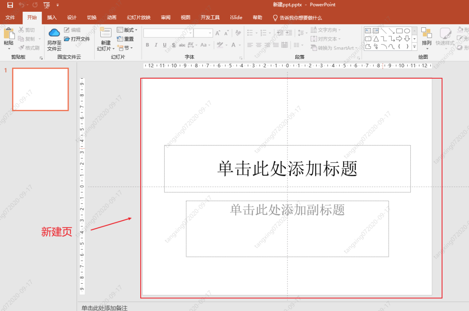Click the 重置 reset slide button

pos(126,39)
